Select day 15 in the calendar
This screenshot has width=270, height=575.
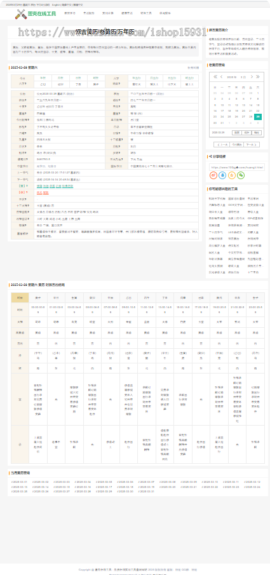click(257, 105)
